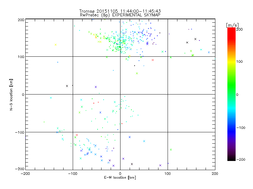Click the E-W axis tick label '-100'
This screenshot has height=189, width=253.
click(x=73, y=174)
